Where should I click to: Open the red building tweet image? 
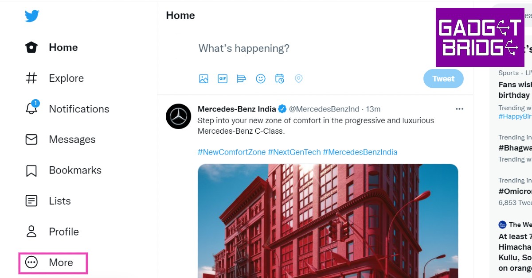(328, 220)
